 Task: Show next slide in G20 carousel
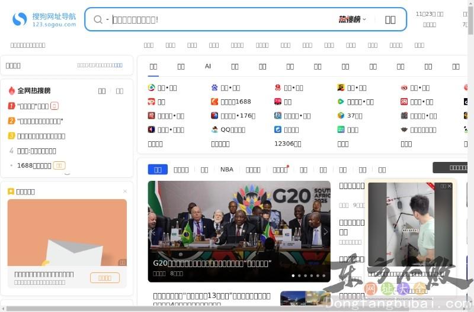(325, 232)
